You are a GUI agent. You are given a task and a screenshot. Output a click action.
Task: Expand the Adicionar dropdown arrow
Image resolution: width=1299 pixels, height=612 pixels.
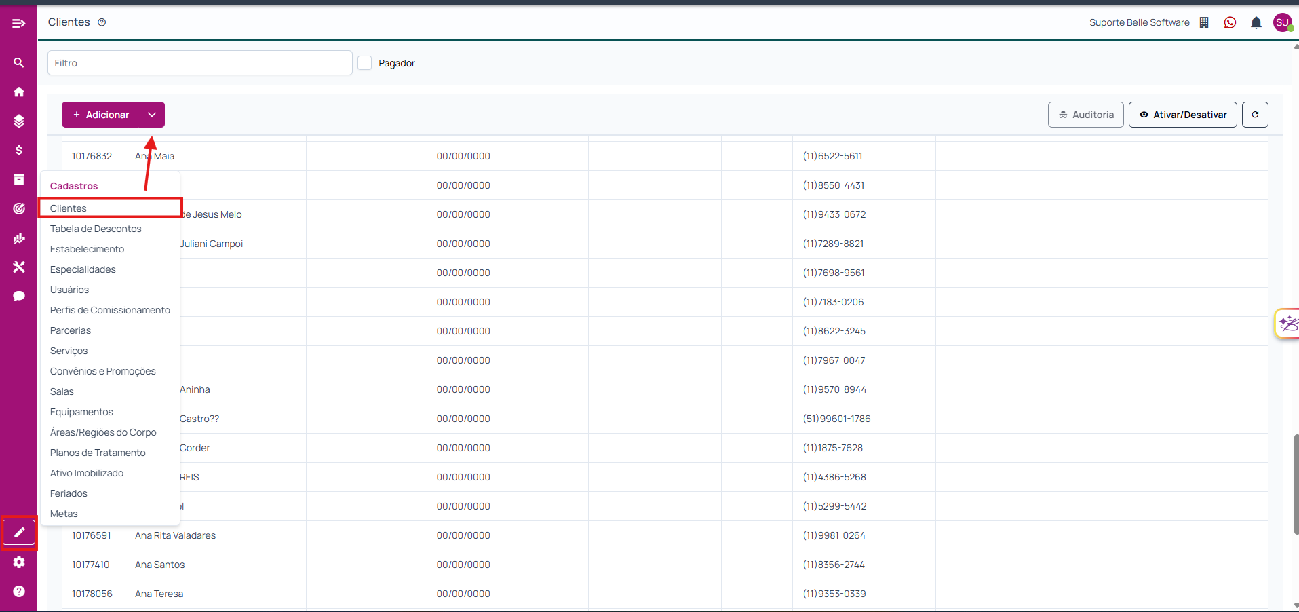pyautogui.click(x=152, y=115)
